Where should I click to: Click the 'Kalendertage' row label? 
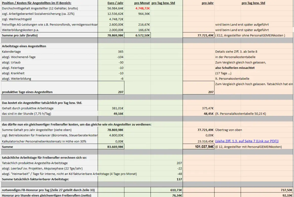11,52
